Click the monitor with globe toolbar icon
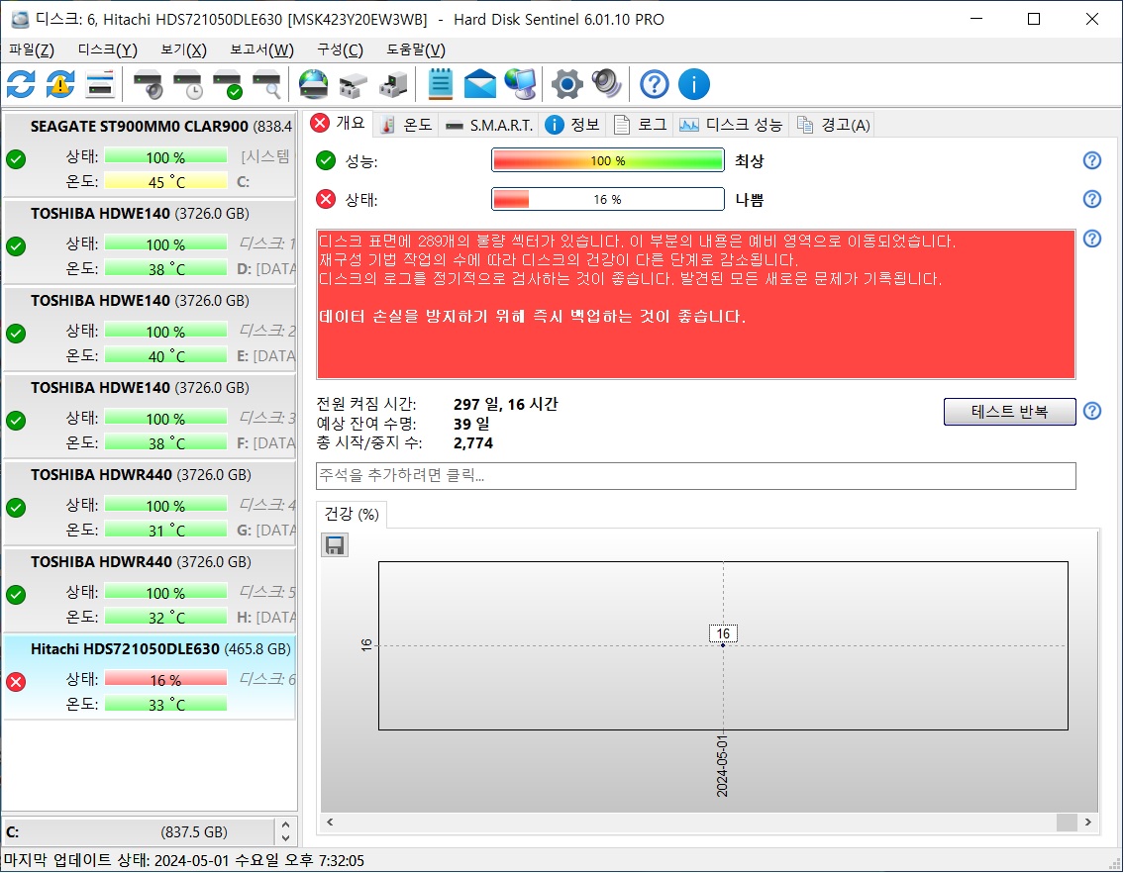Viewport: 1124px width, 873px height. (x=520, y=84)
